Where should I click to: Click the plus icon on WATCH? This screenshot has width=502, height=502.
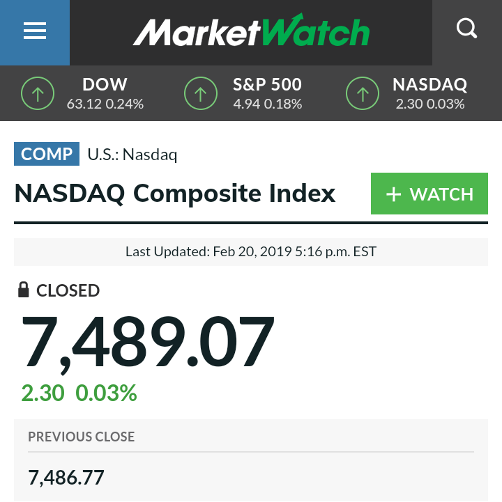click(394, 194)
